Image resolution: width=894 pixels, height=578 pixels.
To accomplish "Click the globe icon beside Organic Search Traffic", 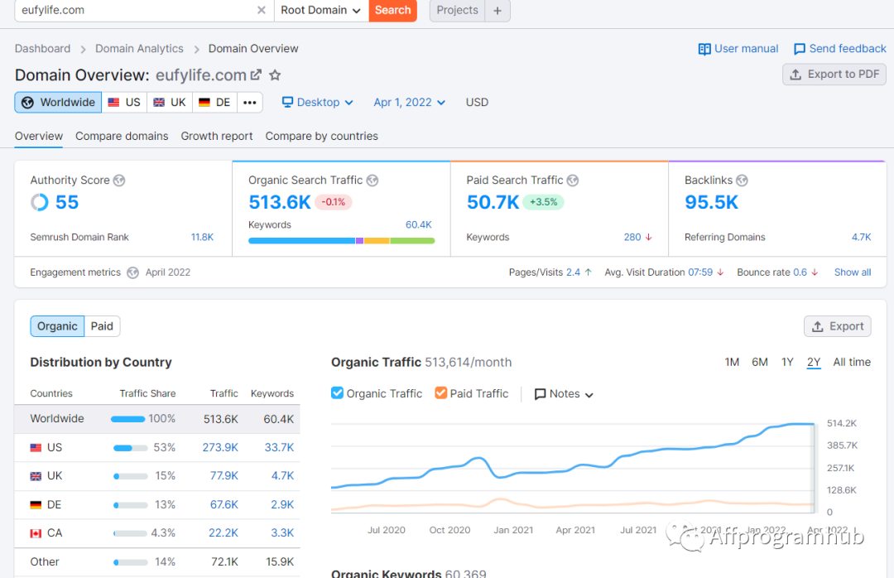I will (372, 181).
